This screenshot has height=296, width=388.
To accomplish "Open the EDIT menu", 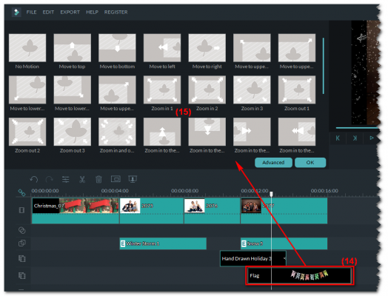I will 48,12.
